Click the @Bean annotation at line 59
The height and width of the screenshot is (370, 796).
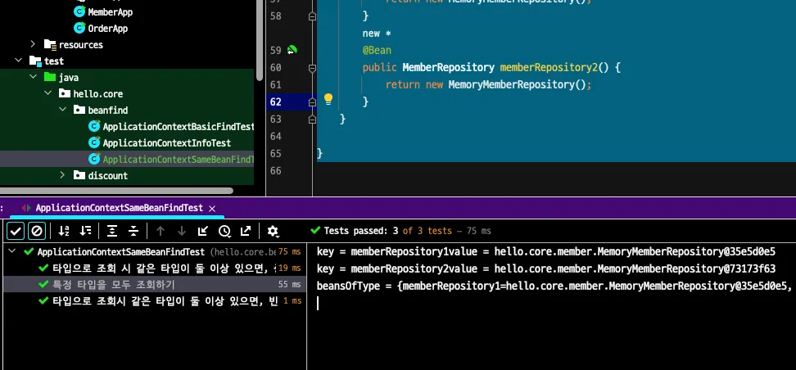pos(377,50)
